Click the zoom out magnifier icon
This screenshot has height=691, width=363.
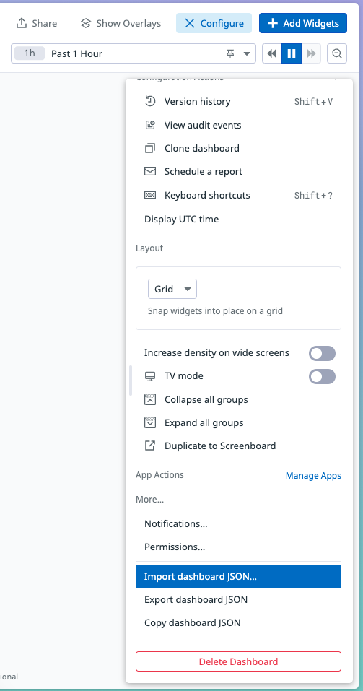click(x=337, y=53)
